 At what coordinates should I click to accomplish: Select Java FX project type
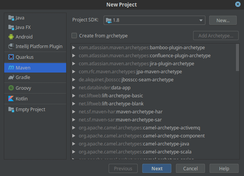35,27
